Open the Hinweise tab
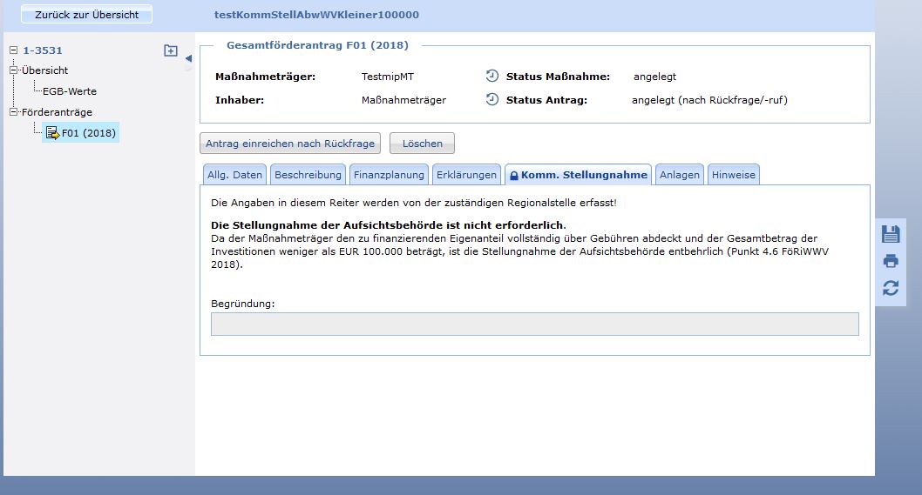 (x=733, y=174)
